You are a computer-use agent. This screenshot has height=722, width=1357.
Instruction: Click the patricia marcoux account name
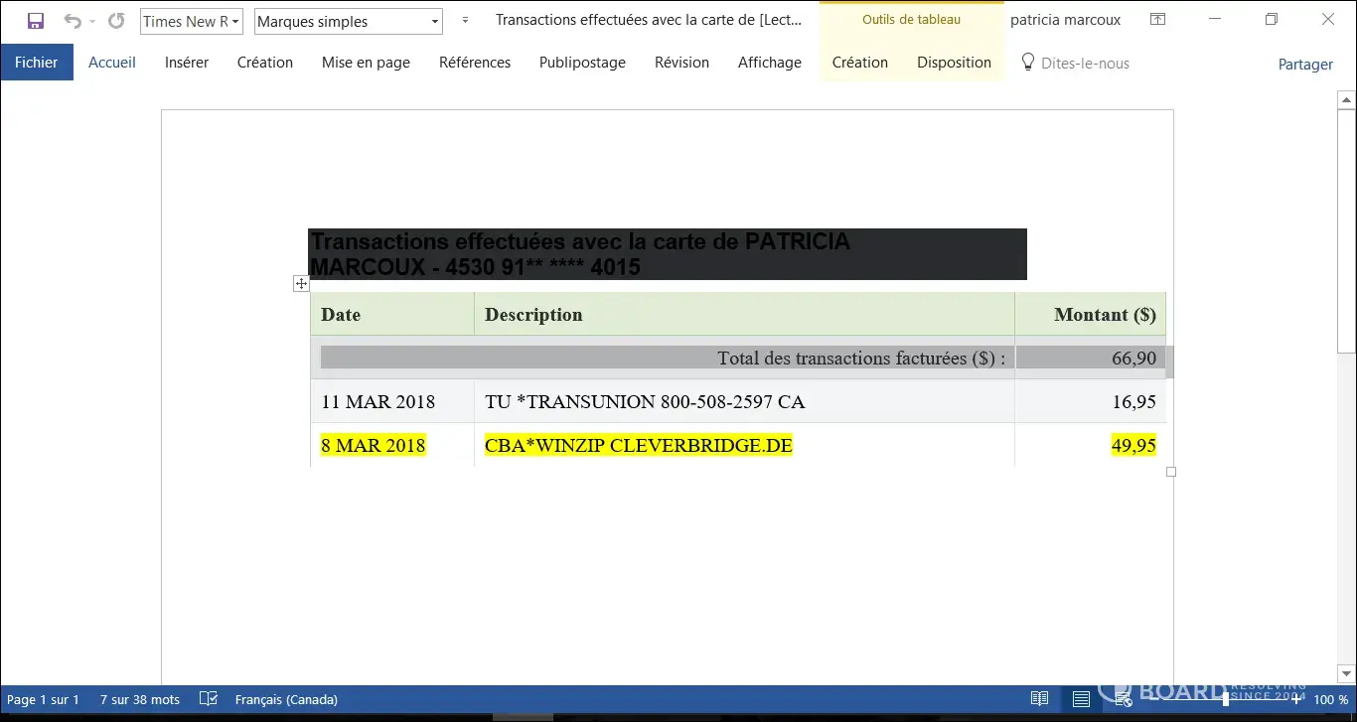point(1065,20)
